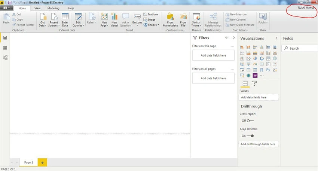Toggle the Cross-report drillthrough switch
The width and height of the screenshot is (318, 171).
pyautogui.click(x=250, y=121)
